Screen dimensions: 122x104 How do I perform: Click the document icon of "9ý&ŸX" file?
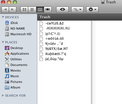41,49
